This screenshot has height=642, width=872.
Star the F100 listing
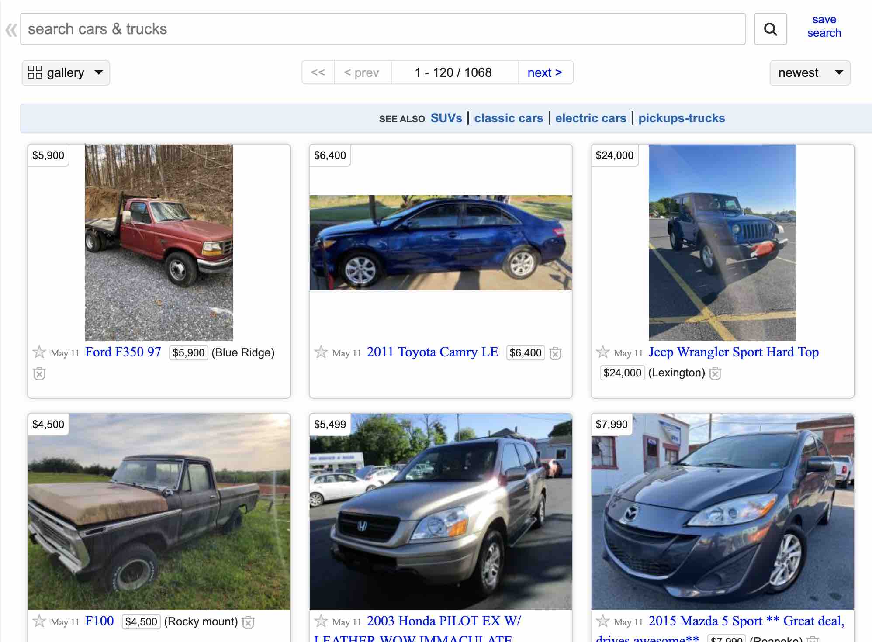click(39, 621)
